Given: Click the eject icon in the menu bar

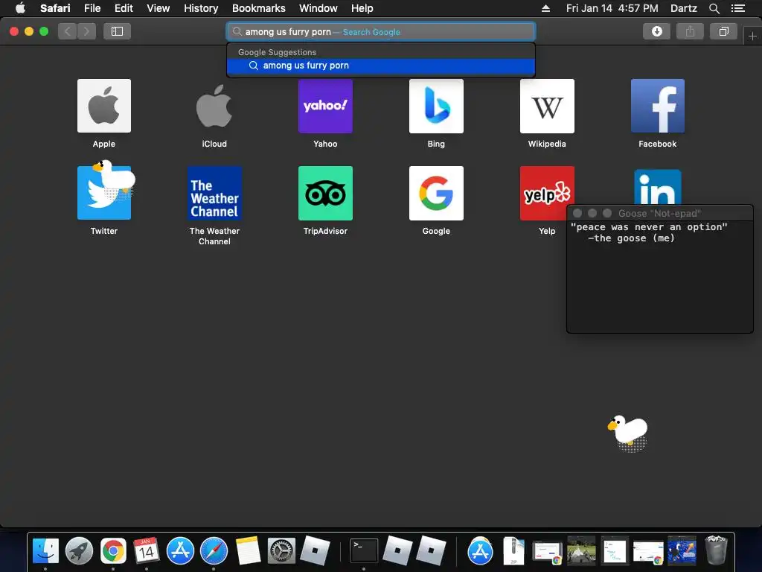Looking at the screenshot, I should [545, 8].
